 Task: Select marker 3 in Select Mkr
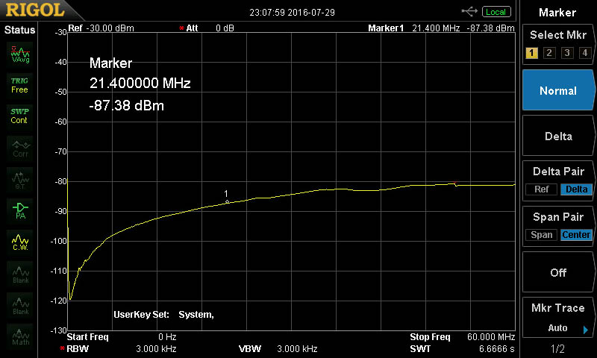567,53
